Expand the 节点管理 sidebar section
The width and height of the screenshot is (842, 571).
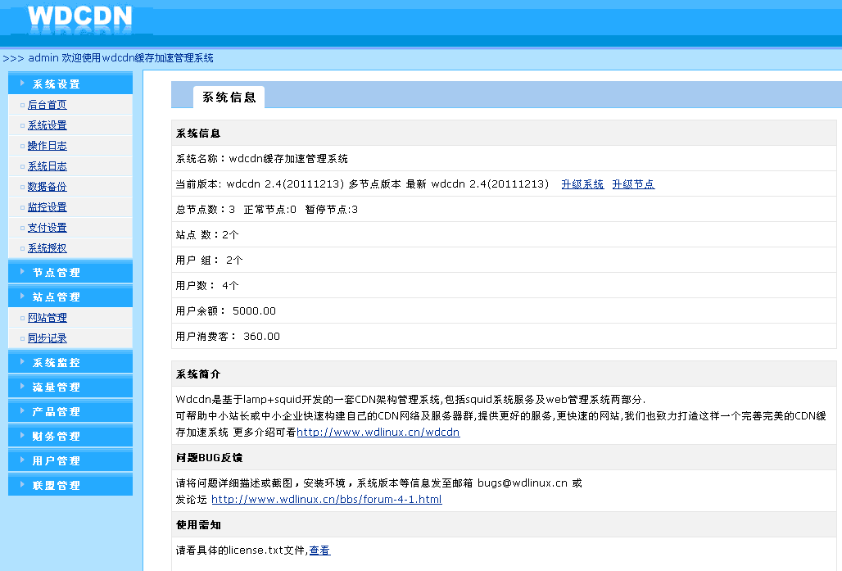(x=57, y=272)
